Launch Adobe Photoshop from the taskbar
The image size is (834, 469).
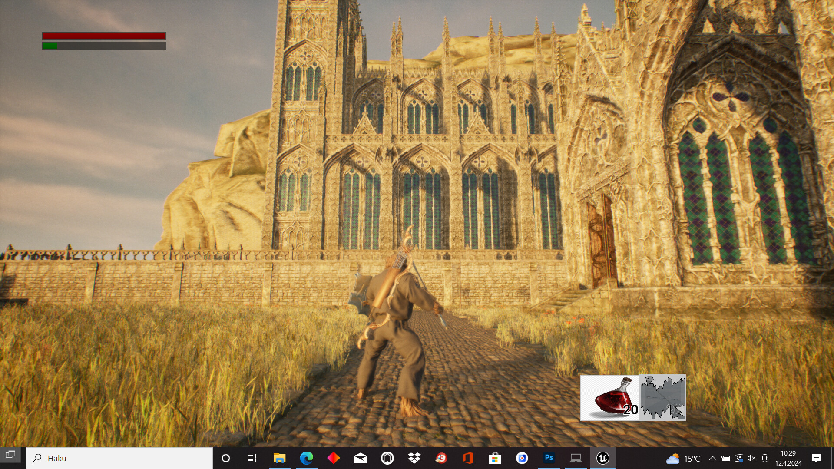pos(549,458)
